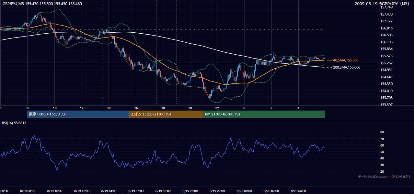
Task: Click the RSI axis level 40
Action: [x=382, y=158]
